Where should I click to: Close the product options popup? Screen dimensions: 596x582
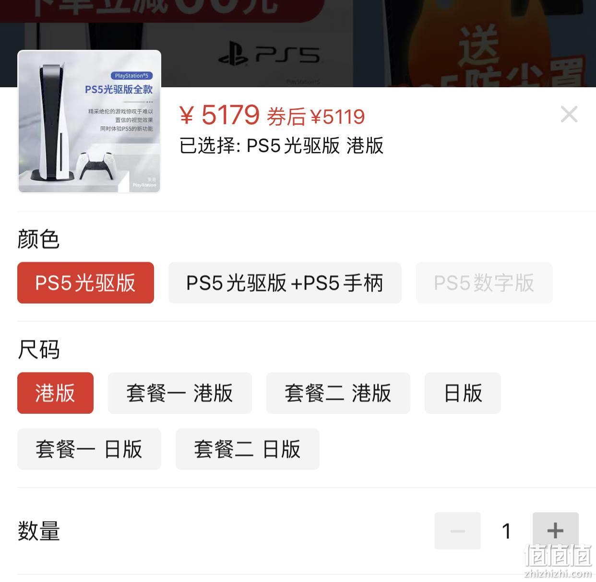[569, 114]
